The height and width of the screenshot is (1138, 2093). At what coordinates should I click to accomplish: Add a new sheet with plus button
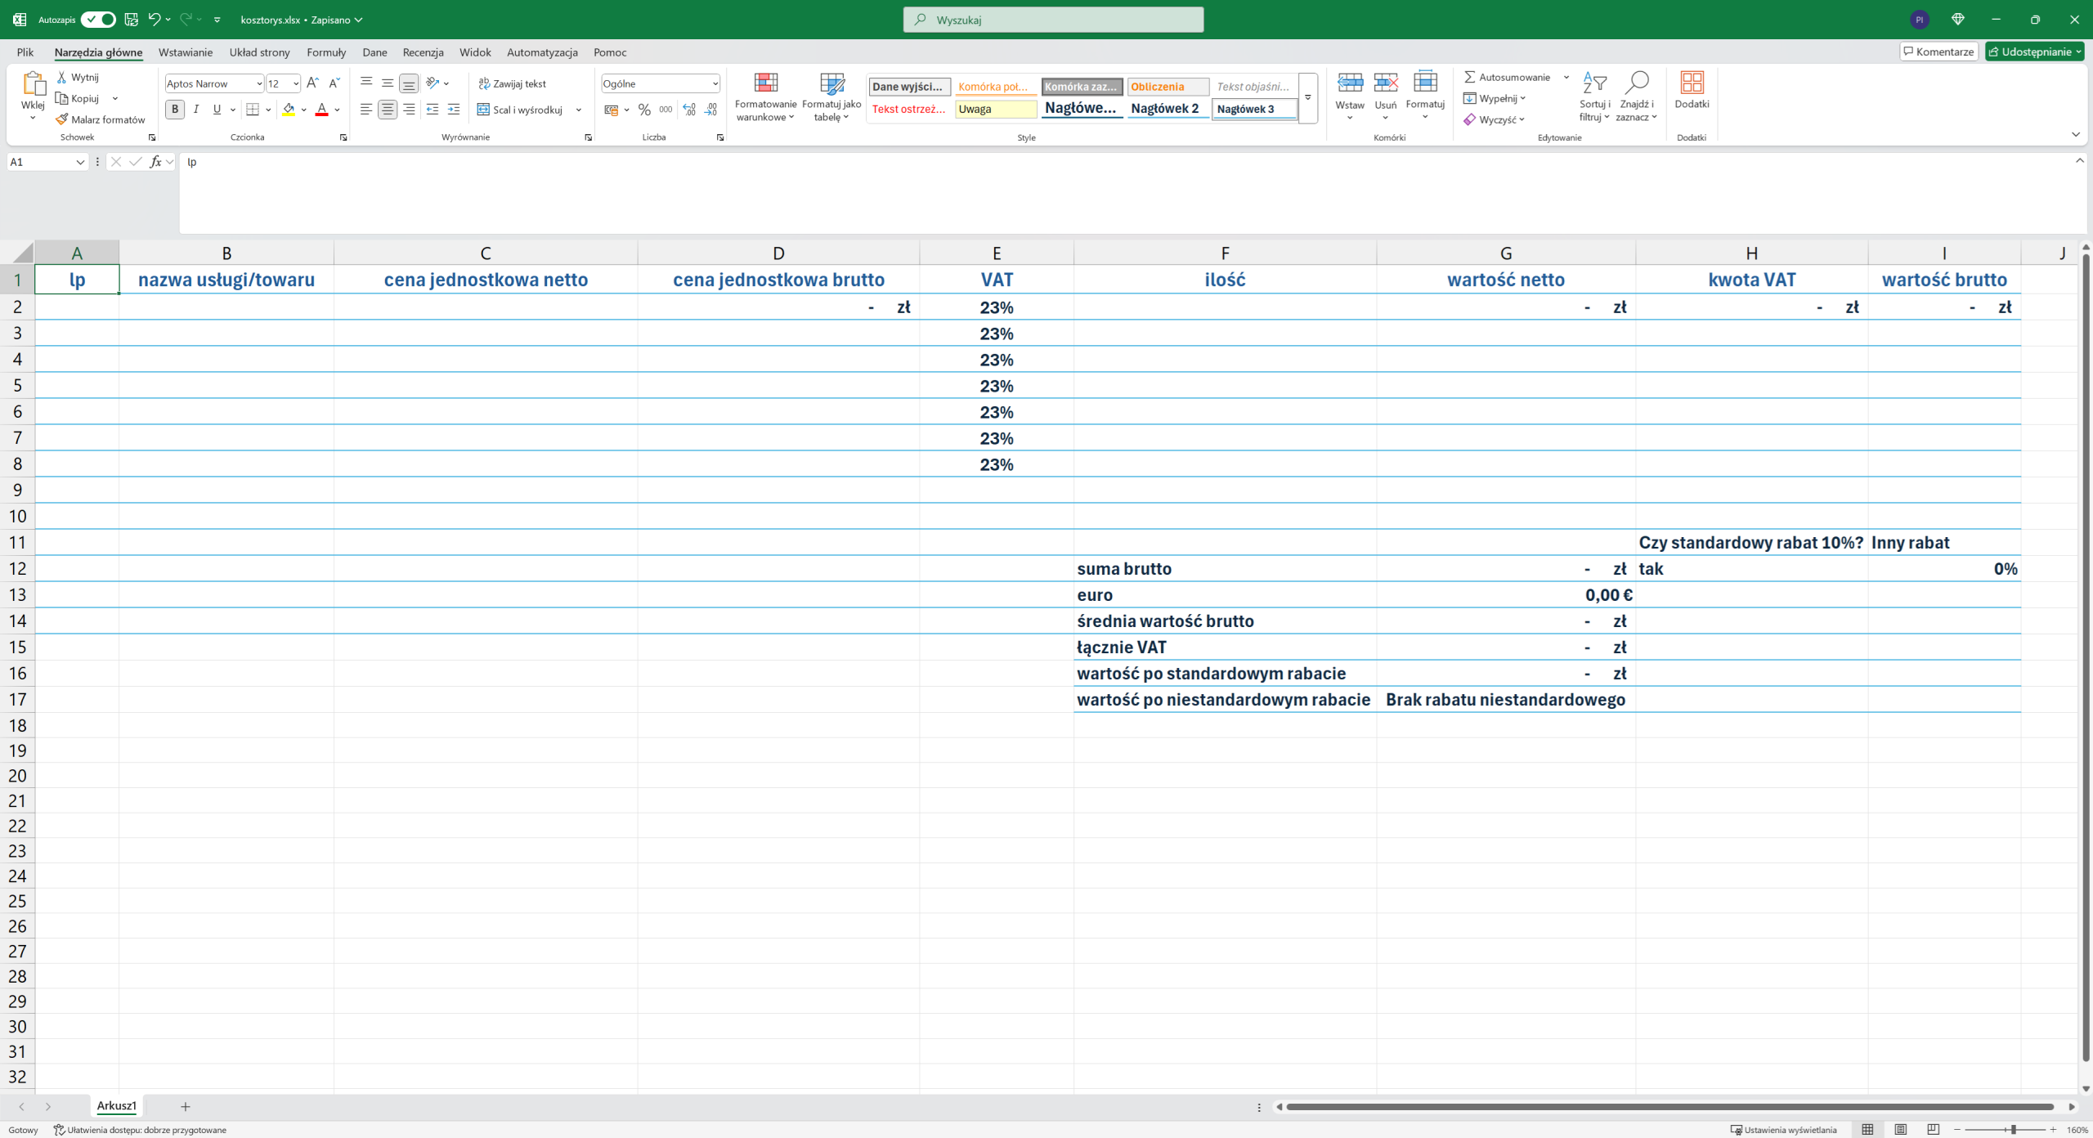[x=186, y=1107]
